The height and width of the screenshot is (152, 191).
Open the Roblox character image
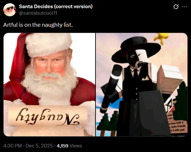tap(142, 84)
